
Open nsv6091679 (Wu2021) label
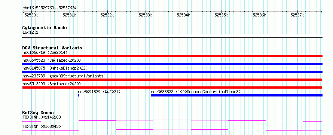(99, 92)
